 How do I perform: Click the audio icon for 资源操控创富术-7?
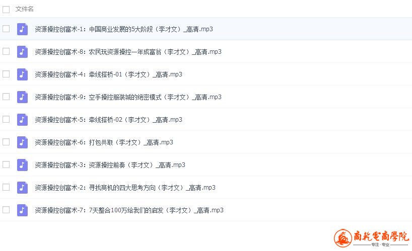22,210
